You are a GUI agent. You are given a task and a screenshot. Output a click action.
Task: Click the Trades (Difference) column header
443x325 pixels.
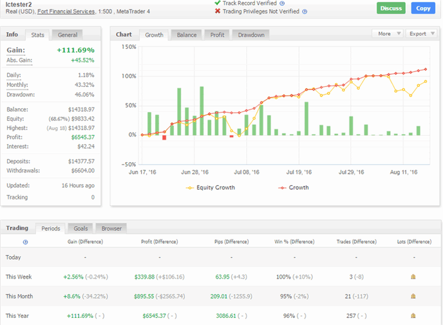click(357, 242)
